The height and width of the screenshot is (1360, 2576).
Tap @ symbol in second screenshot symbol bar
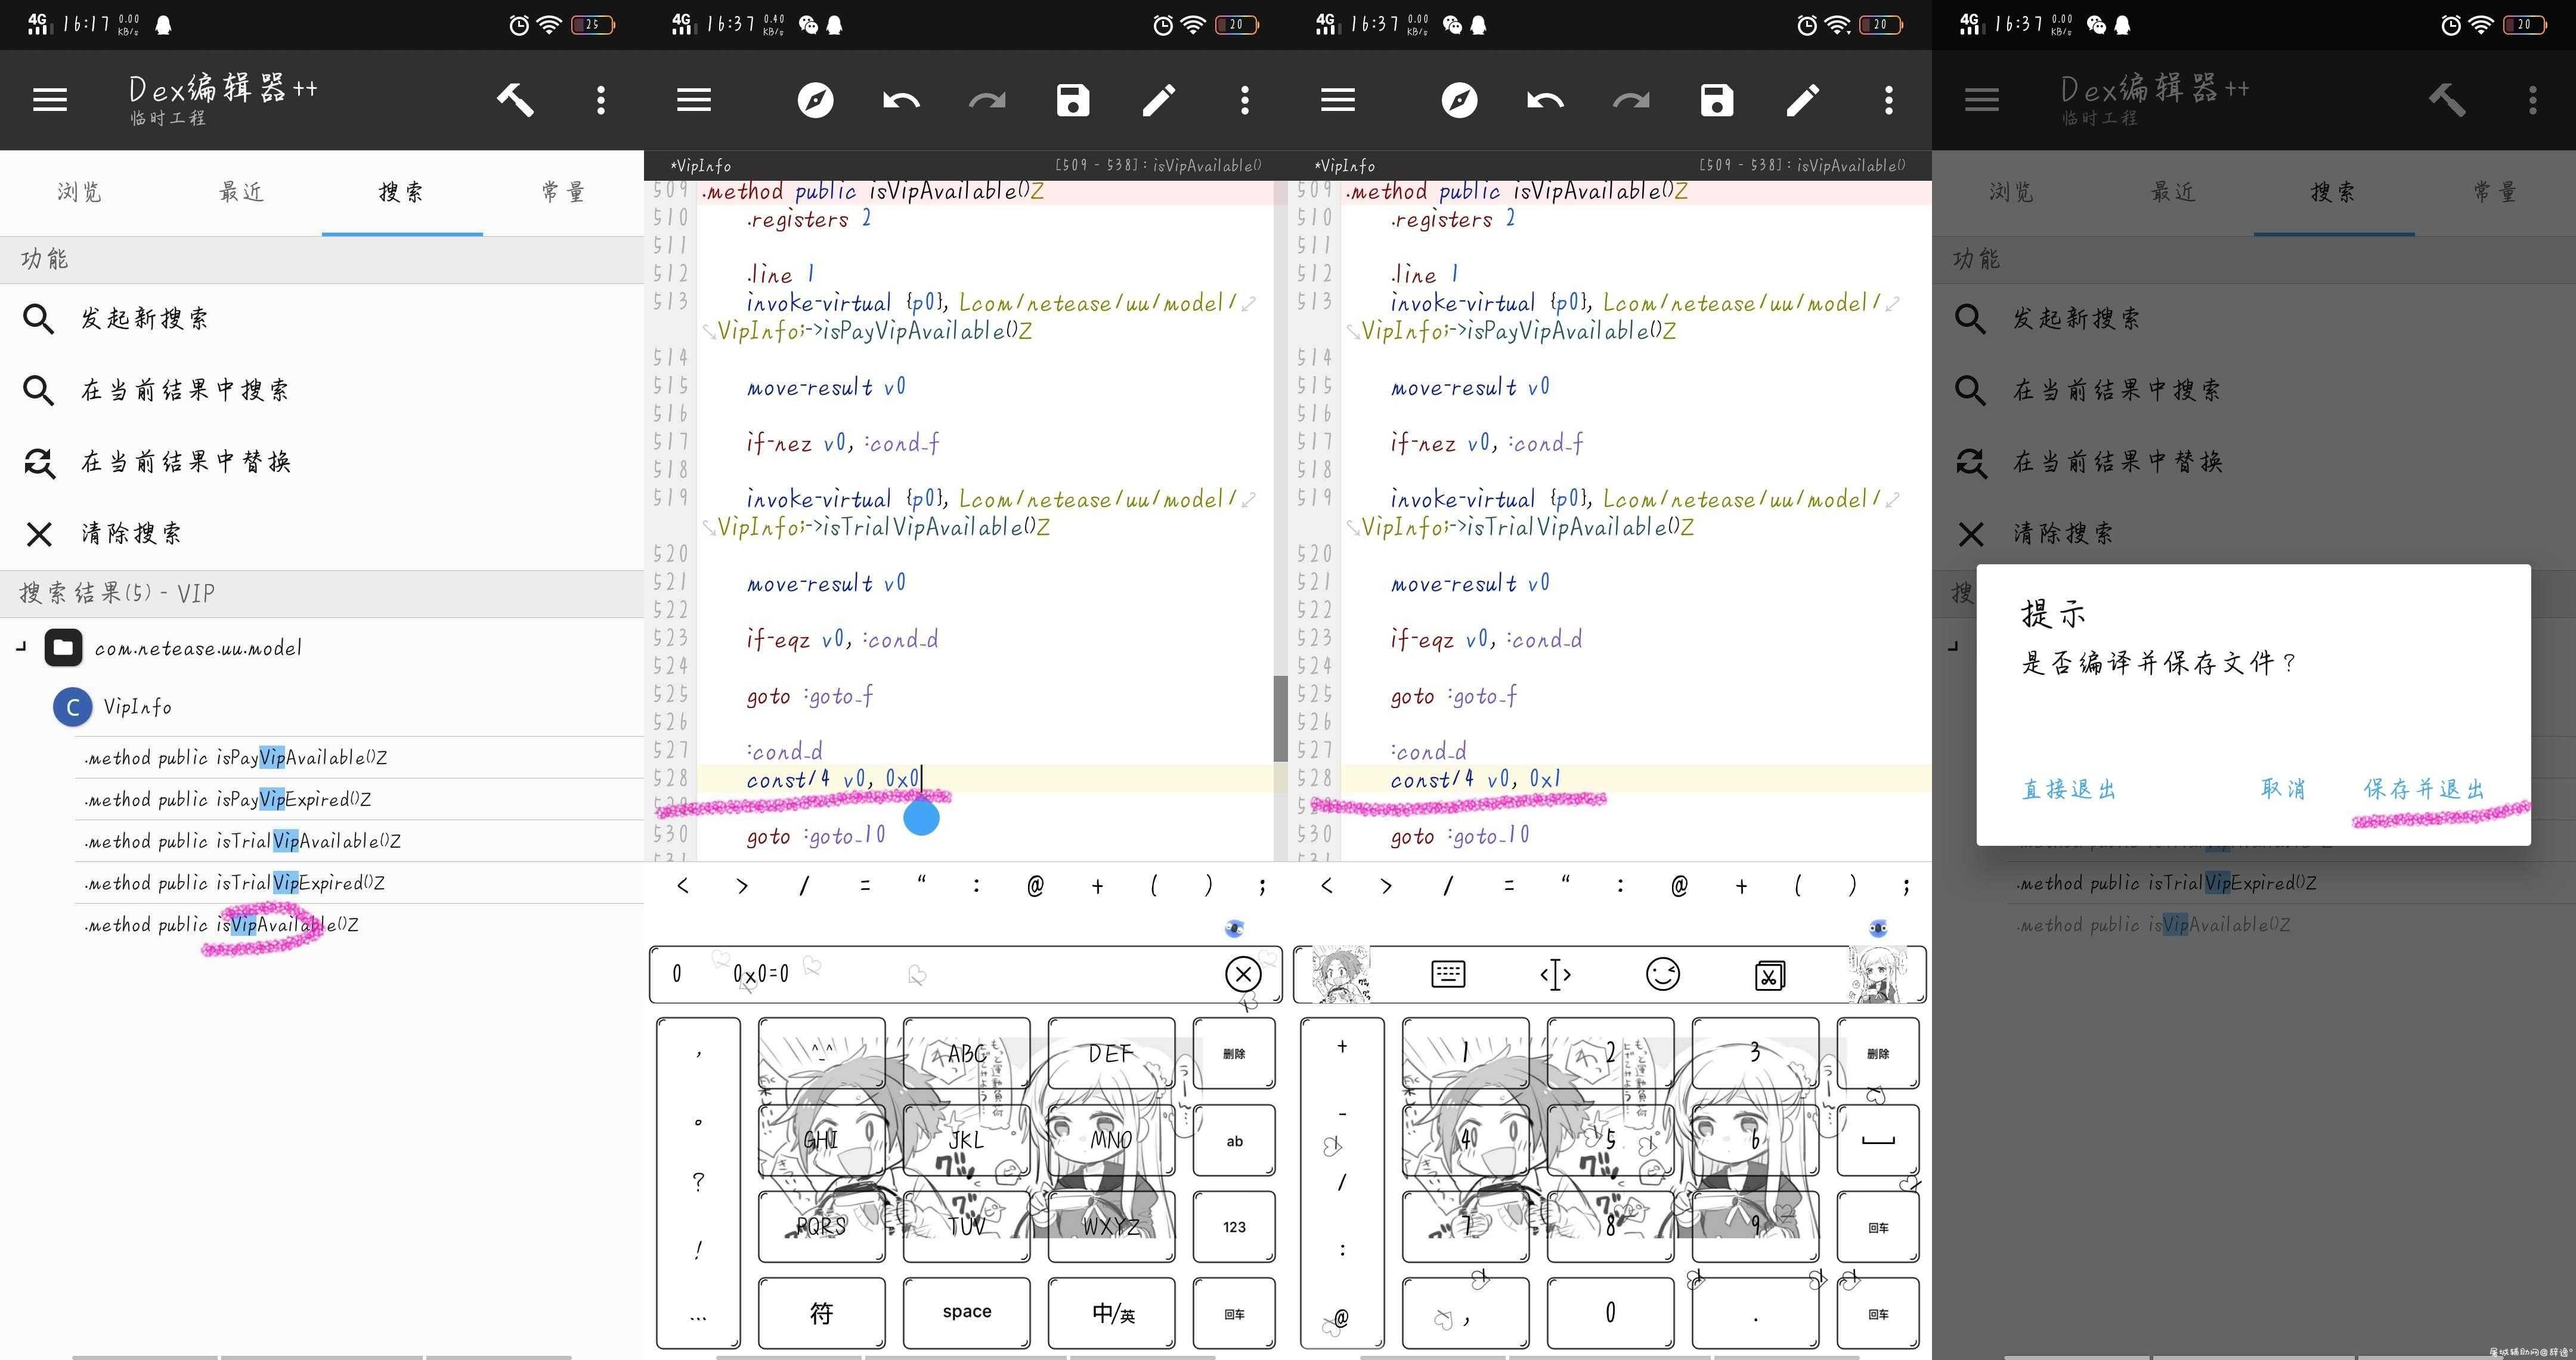pyautogui.click(x=1035, y=885)
